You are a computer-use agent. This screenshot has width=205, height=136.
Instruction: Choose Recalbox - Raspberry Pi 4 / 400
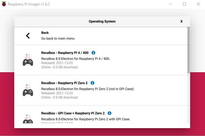coord(101,60)
